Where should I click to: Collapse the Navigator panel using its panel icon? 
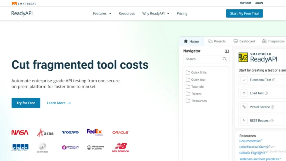pos(227,51)
